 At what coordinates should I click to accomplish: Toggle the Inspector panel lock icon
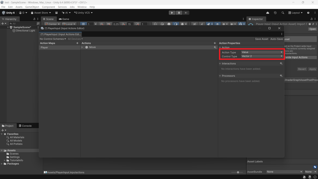311,19
